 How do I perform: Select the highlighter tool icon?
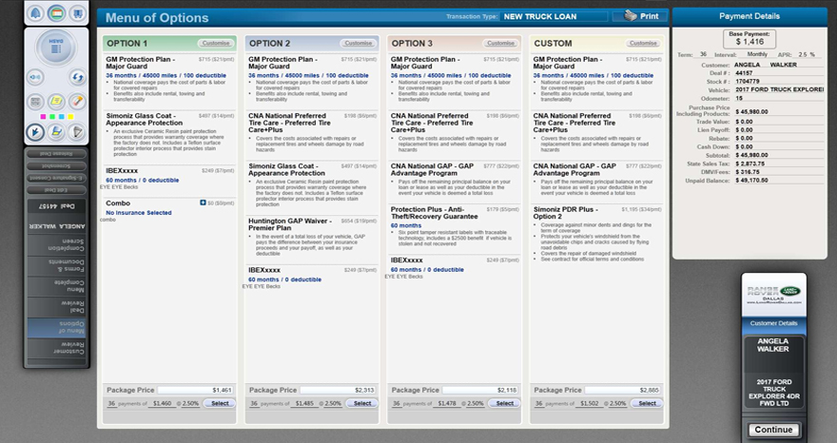click(x=56, y=132)
